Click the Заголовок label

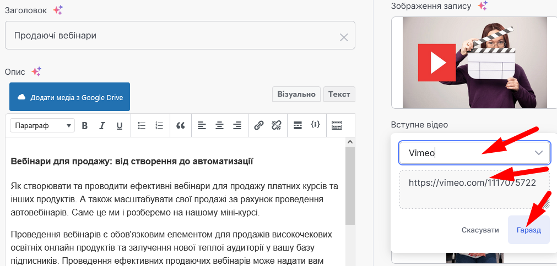25,10
